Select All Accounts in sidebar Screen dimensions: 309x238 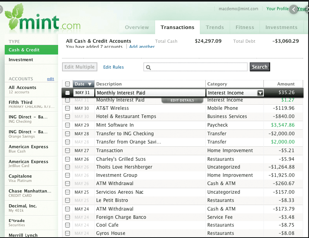(x=31, y=89)
